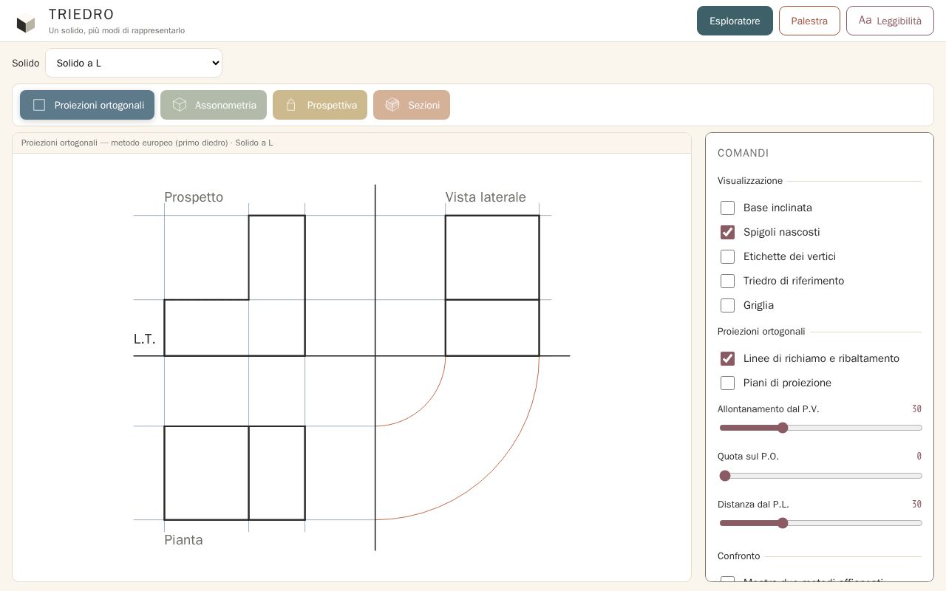Go to Palestra mode
946x591 pixels.
(x=809, y=21)
